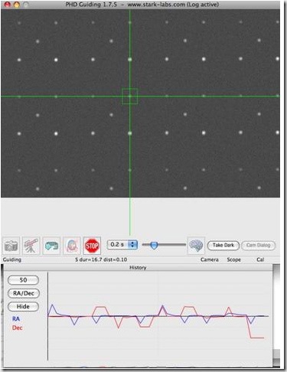Open the 0.2 s exposure duration dropdown
Viewport: 287px width, 372px height.
122,245
